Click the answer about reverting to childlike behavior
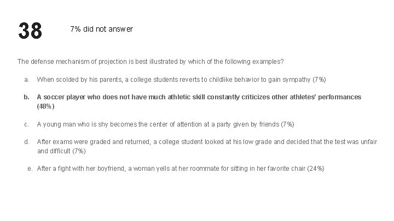Viewport: 394px width, 221px height. [x=182, y=80]
